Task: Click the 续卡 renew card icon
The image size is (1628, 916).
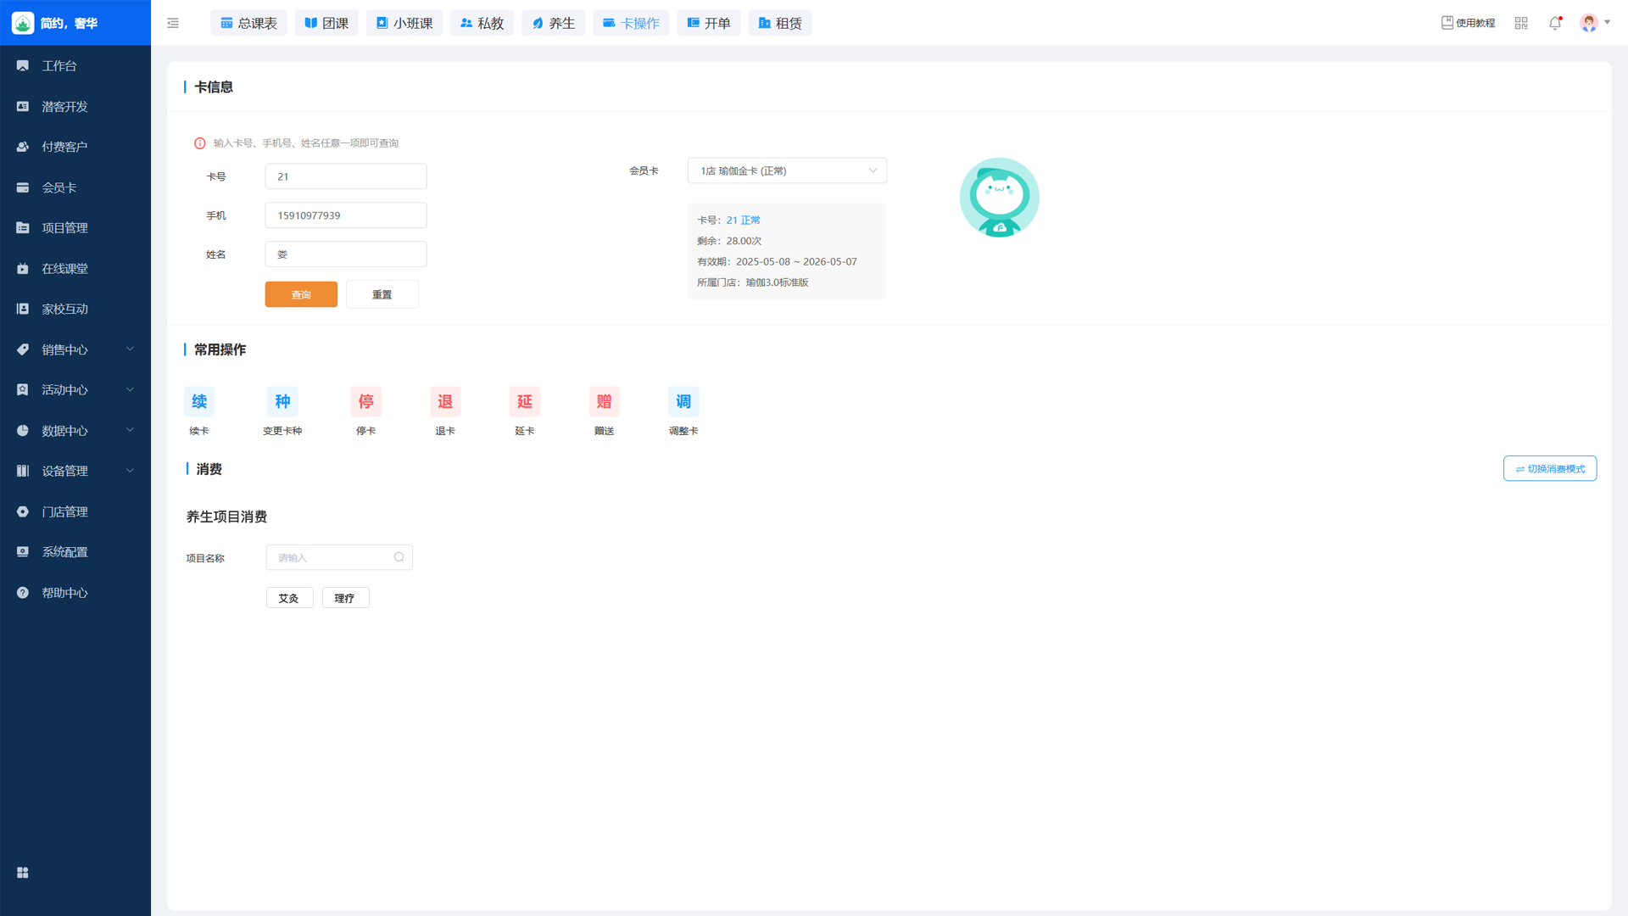Action: [x=199, y=402]
